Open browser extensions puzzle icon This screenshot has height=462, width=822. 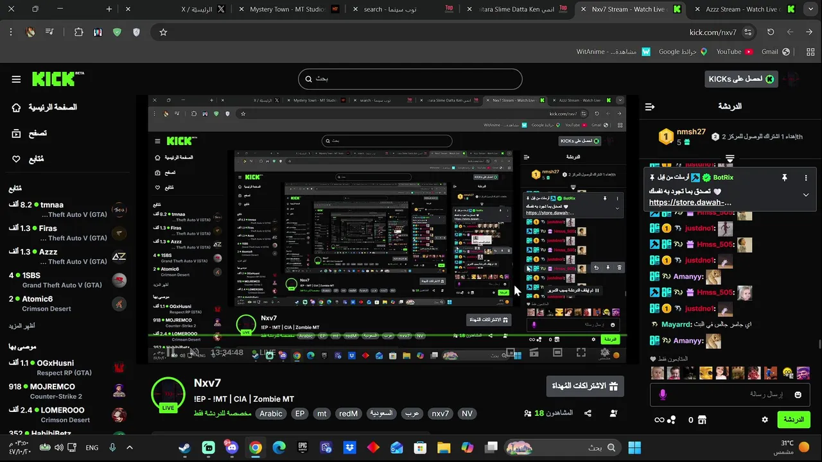click(78, 32)
